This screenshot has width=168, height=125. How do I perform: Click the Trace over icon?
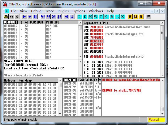point(59,17)
